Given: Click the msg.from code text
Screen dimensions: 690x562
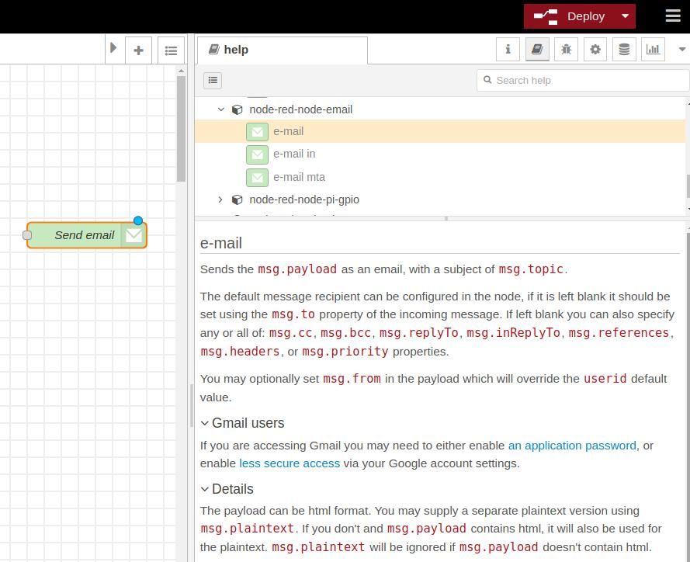Looking at the screenshot, I should (352, 379).
